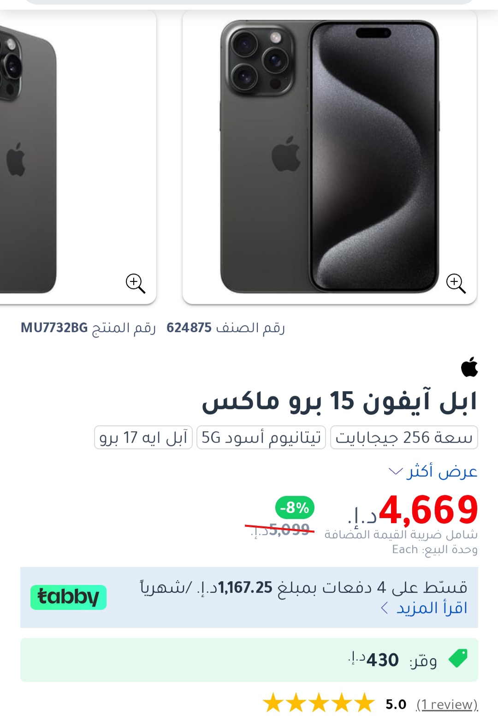Open the (1 review) link
Image resolution: width=498 pixels, height=721 pixels.
pyautogui.click(x=447, y=704)
